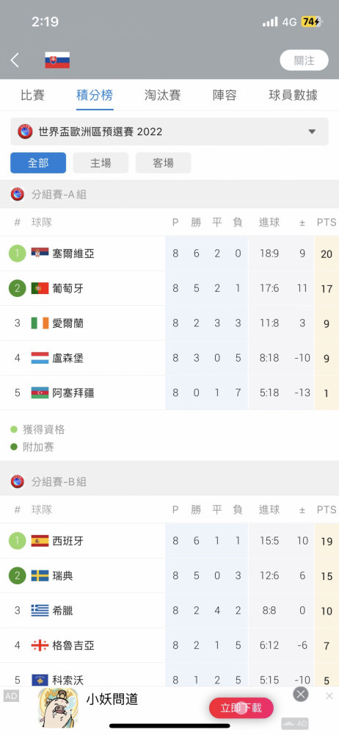The height and width of the screenshot is (735, 339).
Task: Tap the Serbia flag icon
Action: (x=40, y=253)
